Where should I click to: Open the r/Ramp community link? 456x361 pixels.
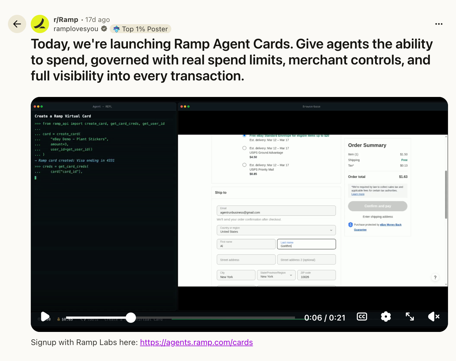66,20
